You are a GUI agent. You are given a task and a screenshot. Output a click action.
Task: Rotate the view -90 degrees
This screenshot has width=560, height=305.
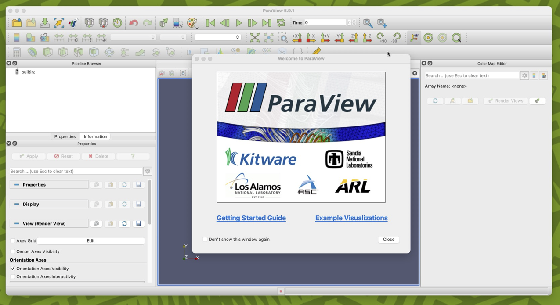pos(396,37)
